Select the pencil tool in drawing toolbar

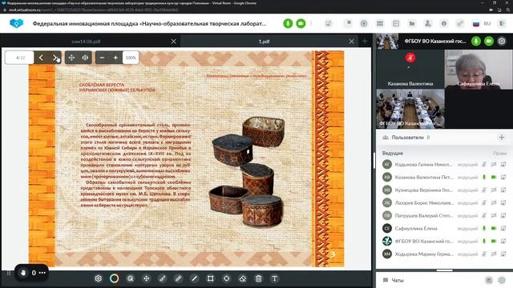click(178, 278)
